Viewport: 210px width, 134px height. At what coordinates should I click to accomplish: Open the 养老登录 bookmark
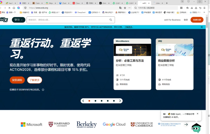pos(146,12)
